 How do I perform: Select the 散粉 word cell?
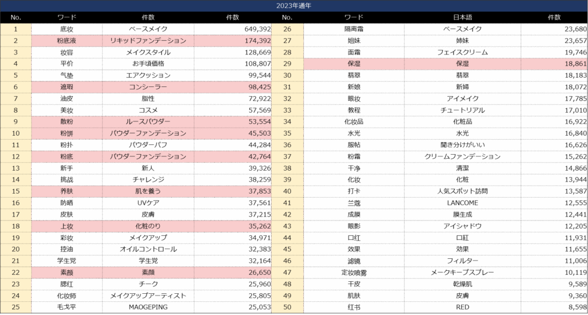(67, 122)
